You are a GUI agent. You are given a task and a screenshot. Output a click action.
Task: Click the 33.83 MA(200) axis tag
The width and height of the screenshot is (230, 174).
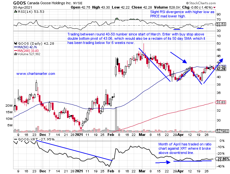[221, 102]
